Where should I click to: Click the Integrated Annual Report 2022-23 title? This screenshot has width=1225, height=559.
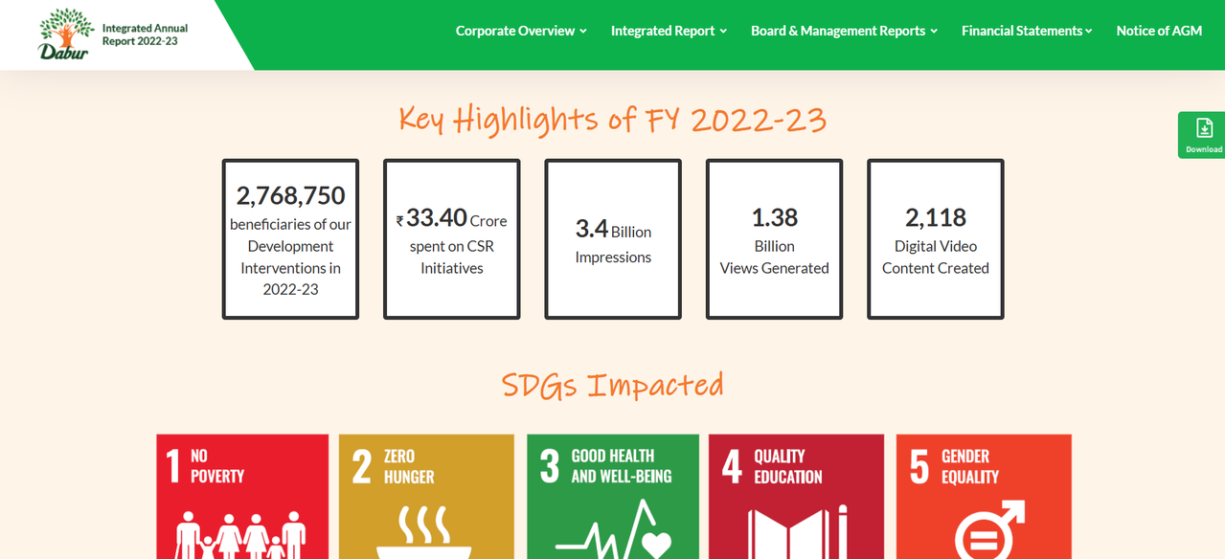[145, 35]
